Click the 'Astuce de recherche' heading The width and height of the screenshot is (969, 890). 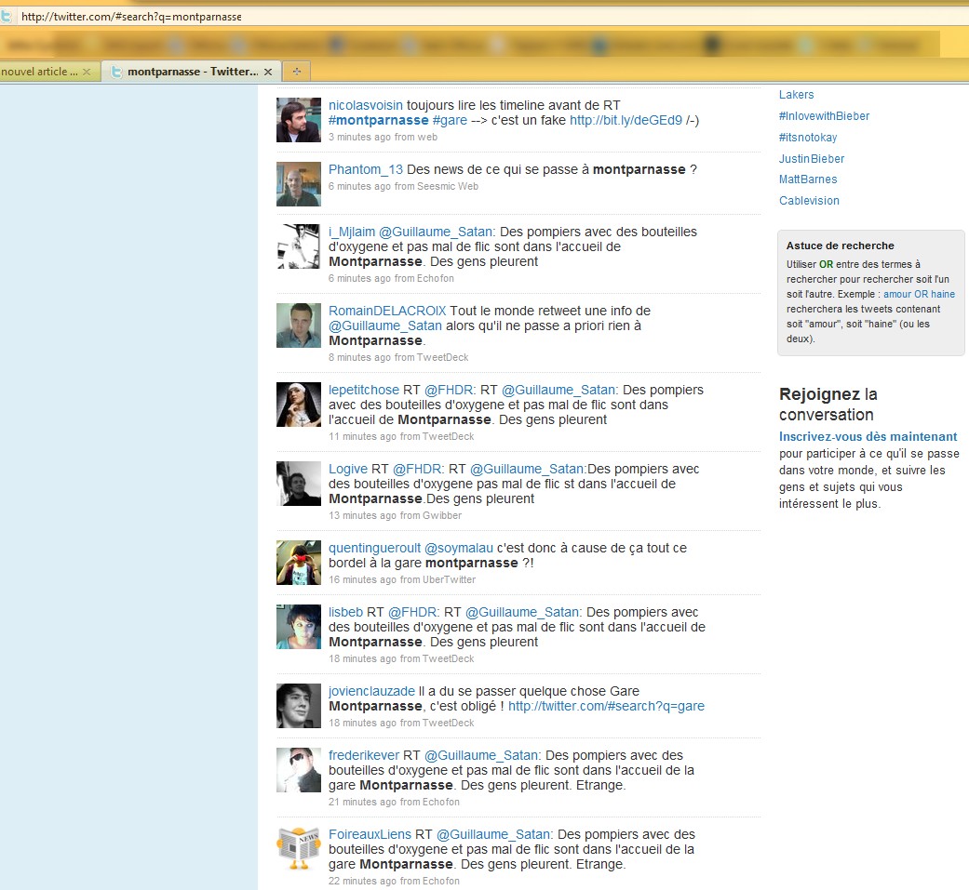pyautogui.click(x=840, y=246)
